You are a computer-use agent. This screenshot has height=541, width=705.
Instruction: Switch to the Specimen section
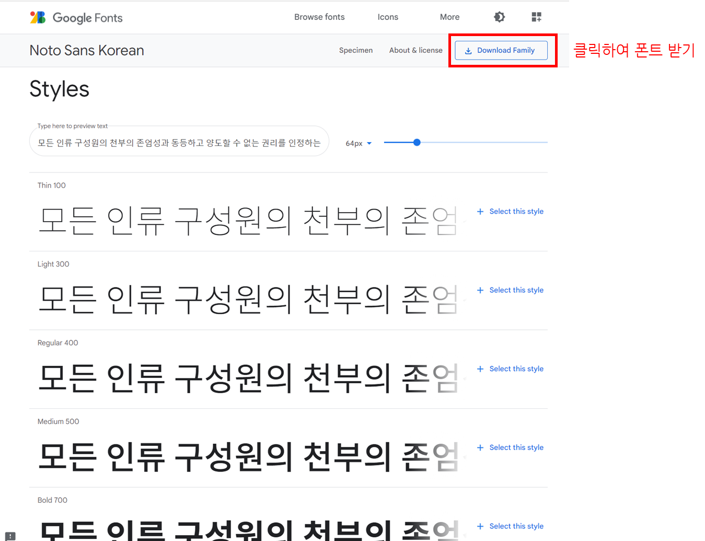click(x=356, y=50)
